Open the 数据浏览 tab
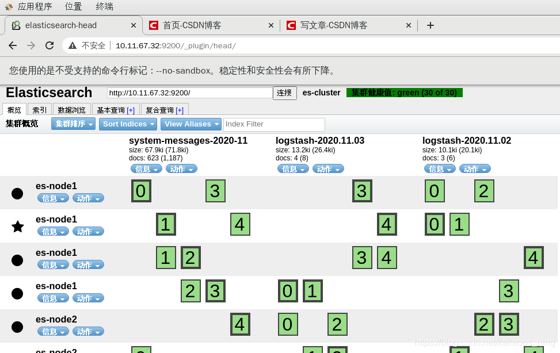The height and width of the screenshot is (353, 560). tap(71, 110)
